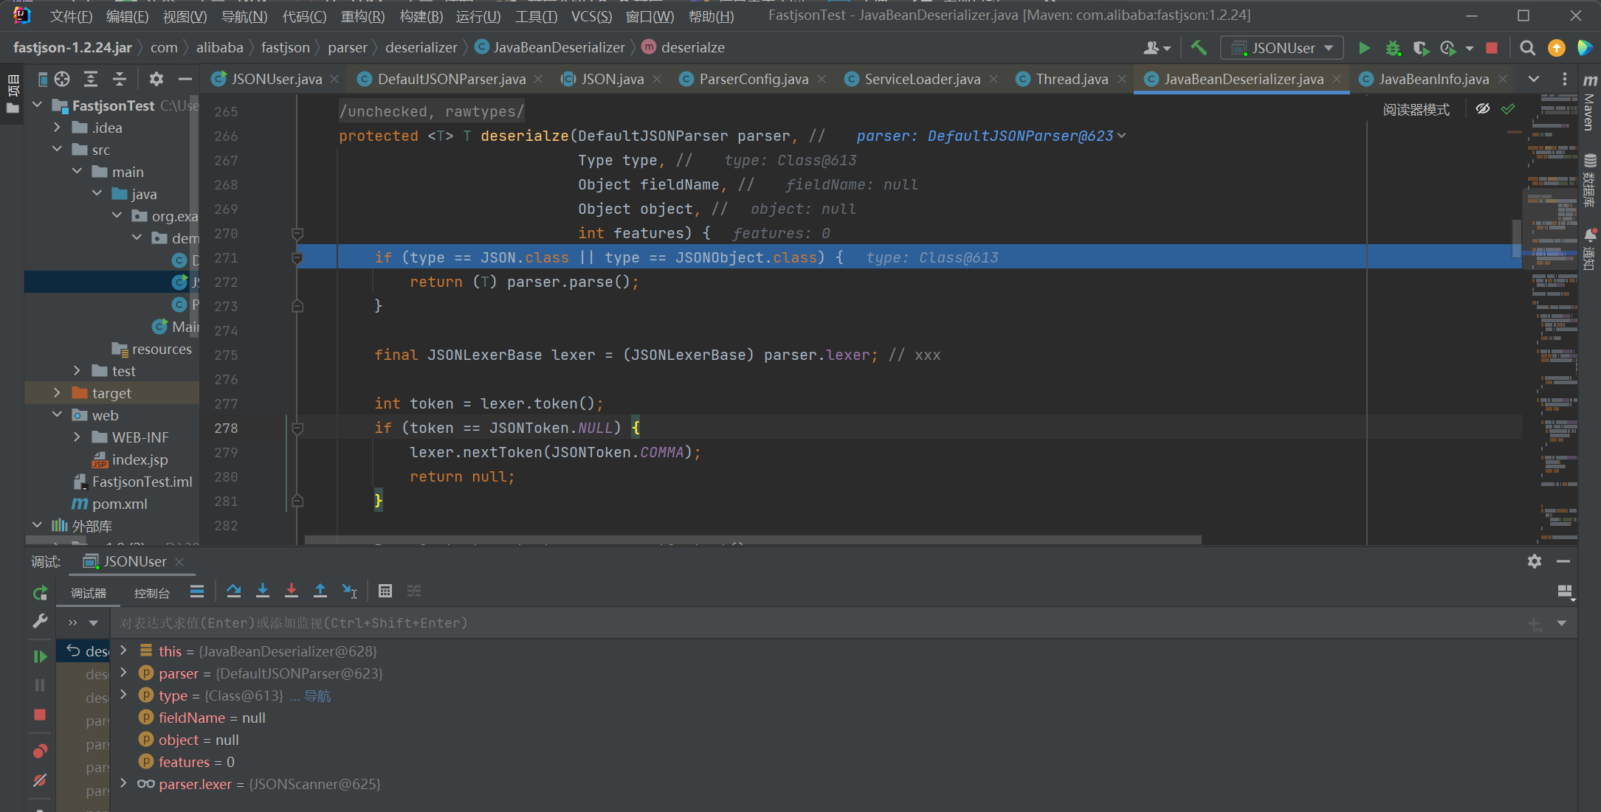Viewport: 1601px width, 812px height.
Task: Click the 导航 link next to type variable
Action: pyautogui.click(x=317, y=695)
